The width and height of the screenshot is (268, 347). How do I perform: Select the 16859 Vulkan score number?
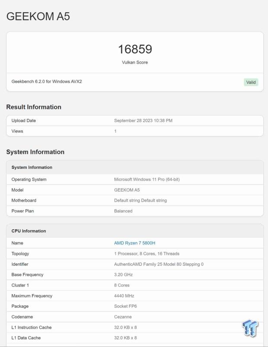[x=135, y=49]
